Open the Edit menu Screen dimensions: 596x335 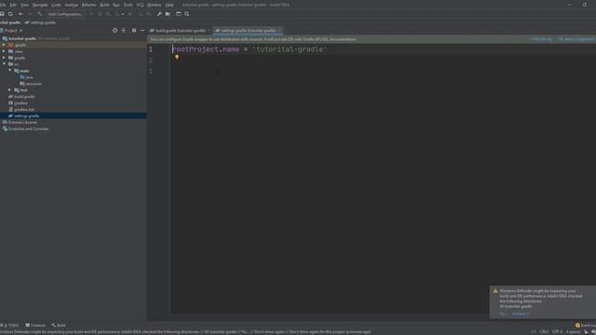point(13,5)
